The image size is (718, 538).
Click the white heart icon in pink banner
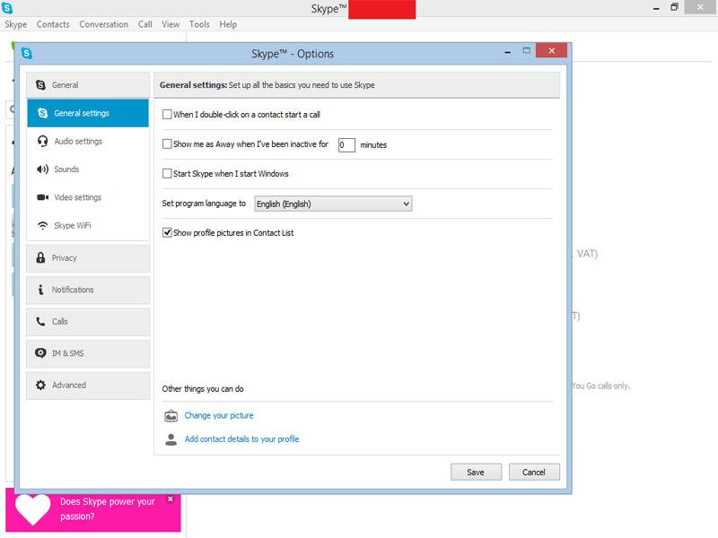coord(32,509)
